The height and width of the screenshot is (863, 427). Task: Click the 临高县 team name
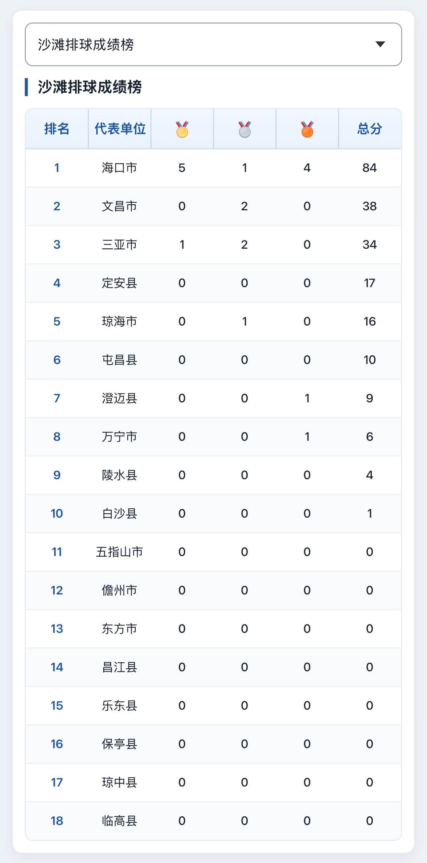[119, 821]
